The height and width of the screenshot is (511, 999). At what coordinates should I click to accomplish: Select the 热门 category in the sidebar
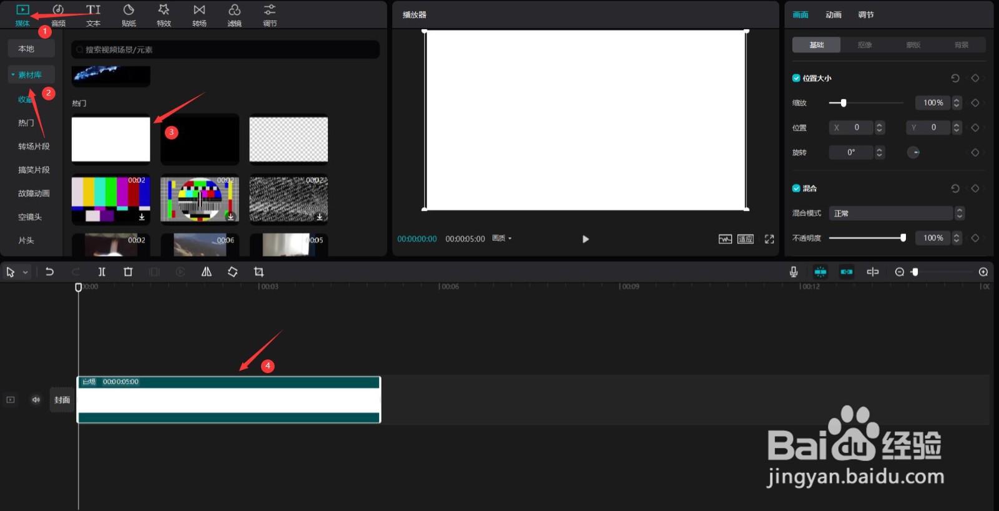pyautogui.click(x=26, y=123)
